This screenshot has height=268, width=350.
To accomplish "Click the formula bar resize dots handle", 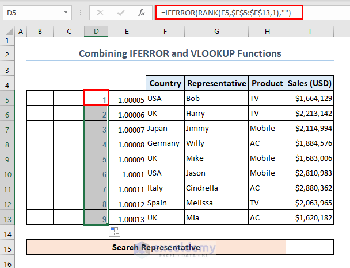I will pos(81,13).
